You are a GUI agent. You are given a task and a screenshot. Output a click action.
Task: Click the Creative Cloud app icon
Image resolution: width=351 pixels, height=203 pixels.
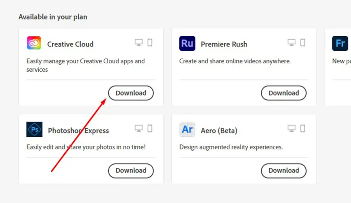tap(34, 43)
